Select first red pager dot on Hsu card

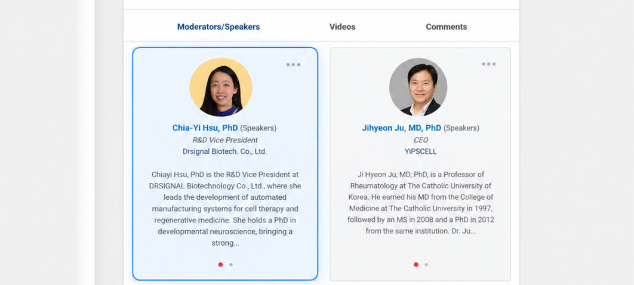[x=220, y=264]
